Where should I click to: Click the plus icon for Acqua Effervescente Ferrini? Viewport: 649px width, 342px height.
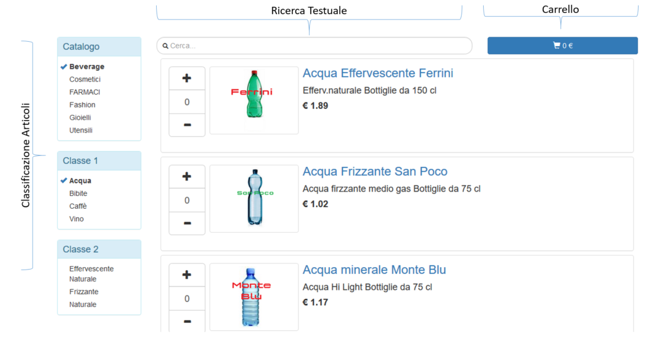click(x=187, y=79)
